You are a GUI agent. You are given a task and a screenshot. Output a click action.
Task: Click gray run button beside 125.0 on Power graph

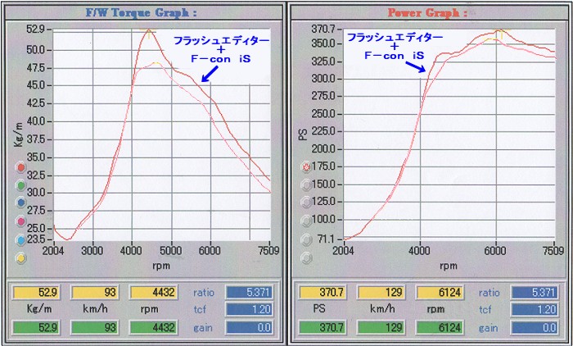pyautogui.click(x=306, y=203)
